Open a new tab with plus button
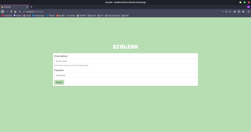The width and height of the screenshot is (251, 132). tap(31, 7)
